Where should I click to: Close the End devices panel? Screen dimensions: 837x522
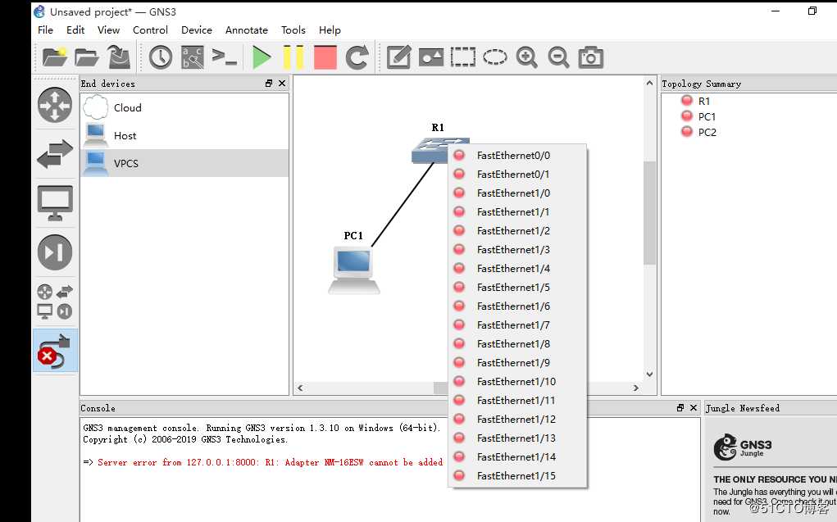[x=282, y=84]
